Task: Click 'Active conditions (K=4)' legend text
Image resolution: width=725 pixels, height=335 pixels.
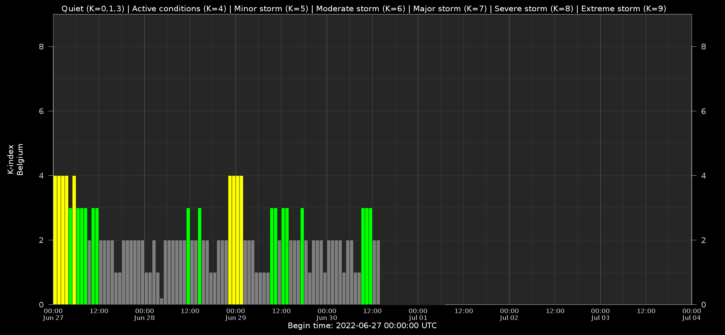Action: coord(179,9)
